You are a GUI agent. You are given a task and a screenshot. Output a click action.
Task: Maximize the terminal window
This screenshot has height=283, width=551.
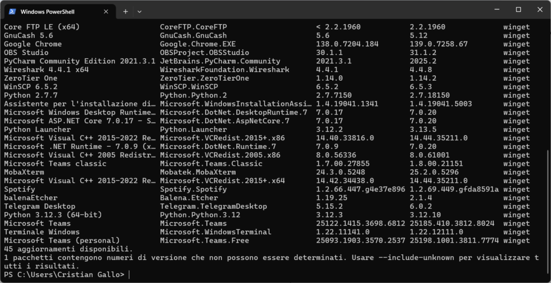click(x=519, y=9)
